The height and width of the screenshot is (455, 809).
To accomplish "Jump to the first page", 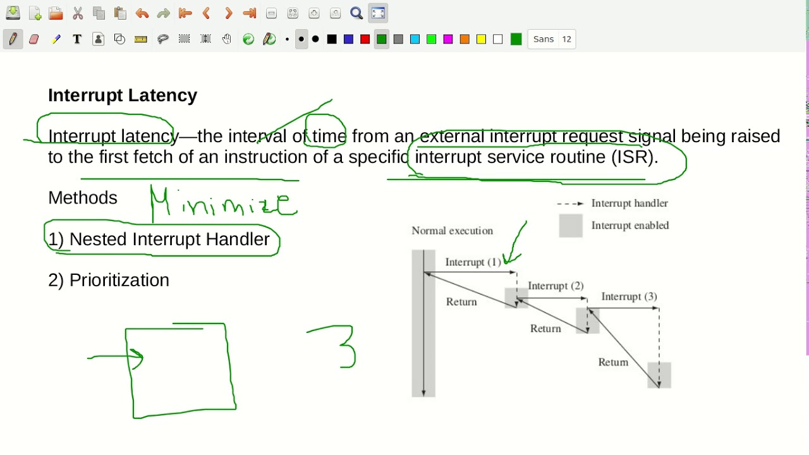I will [x=185, y=13].
